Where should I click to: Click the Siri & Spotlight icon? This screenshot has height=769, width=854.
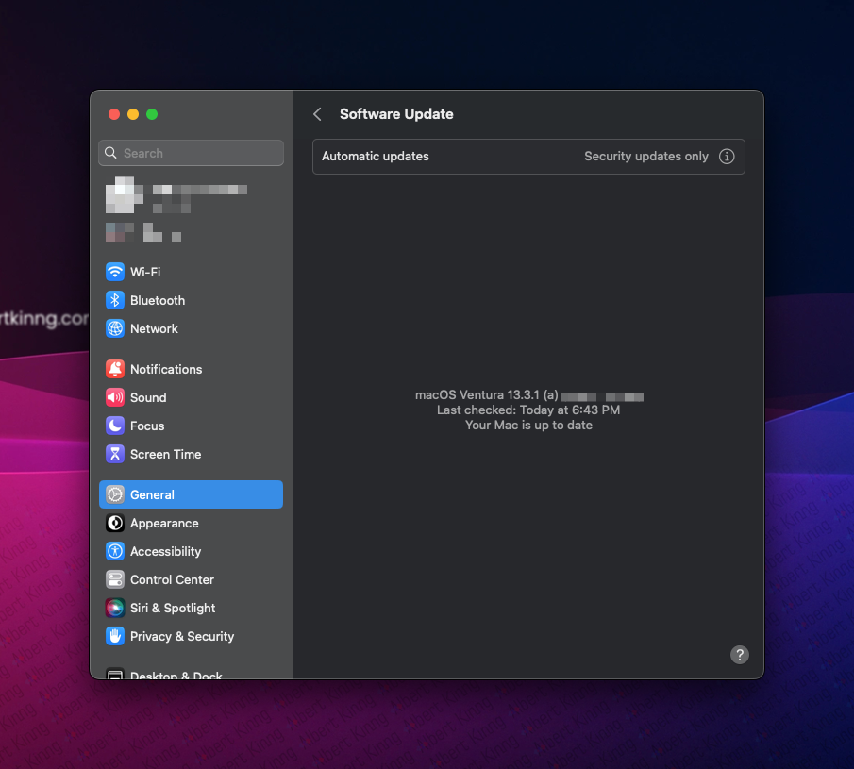pos(115,608)
